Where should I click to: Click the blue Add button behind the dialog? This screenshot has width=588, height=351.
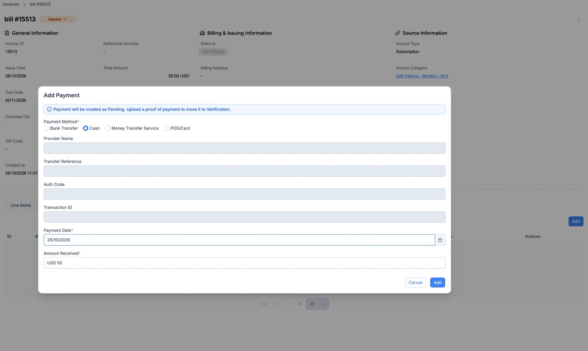click(x=576, y=221)
